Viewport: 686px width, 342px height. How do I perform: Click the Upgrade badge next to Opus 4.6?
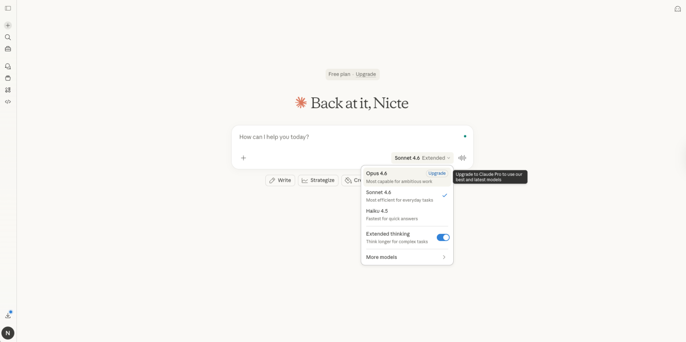437,174
